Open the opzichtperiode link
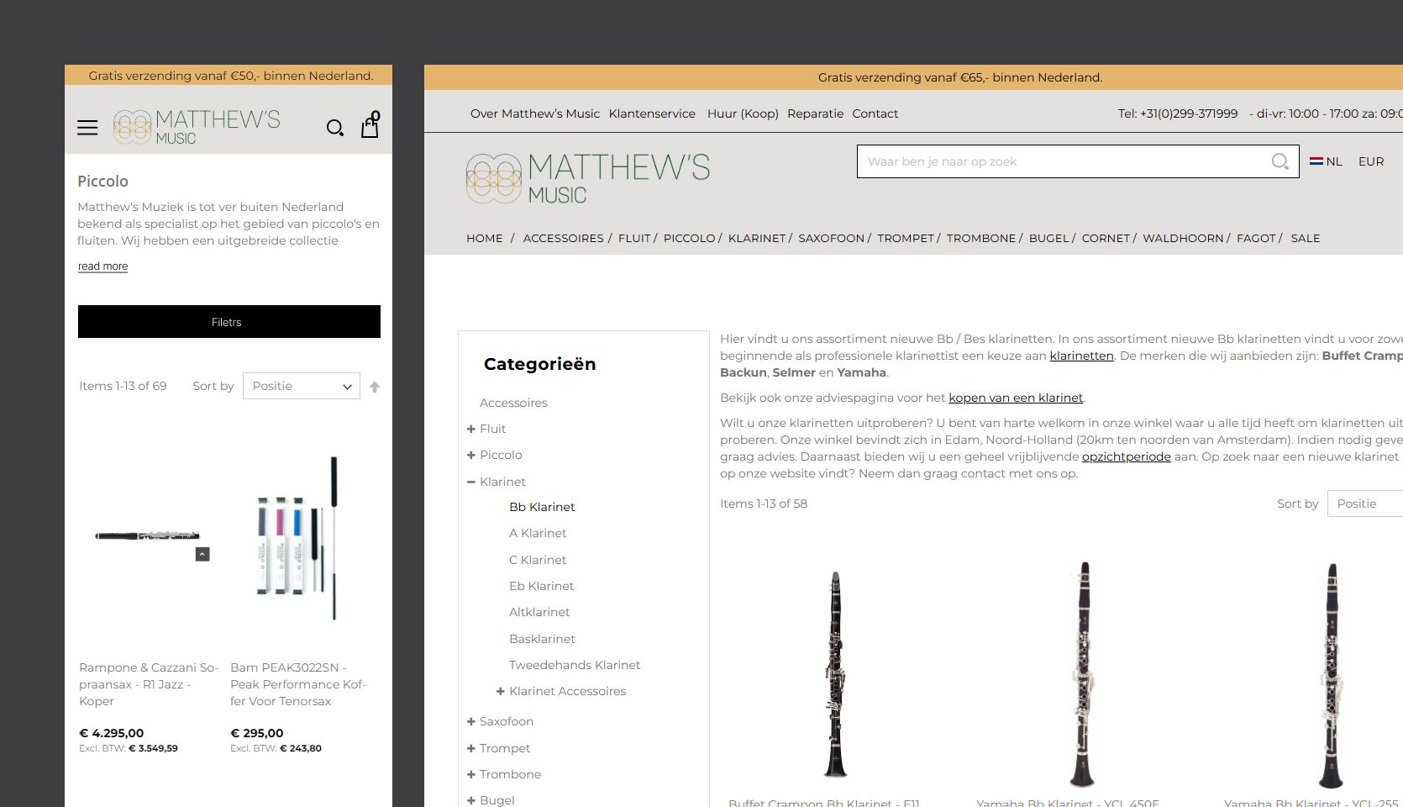1403x807 pixels. [x=1126, y=456]
